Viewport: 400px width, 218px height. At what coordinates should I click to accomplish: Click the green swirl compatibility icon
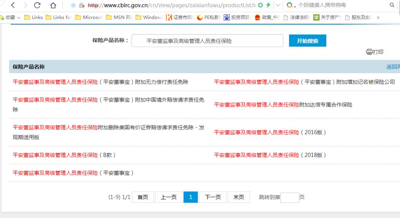260,5
